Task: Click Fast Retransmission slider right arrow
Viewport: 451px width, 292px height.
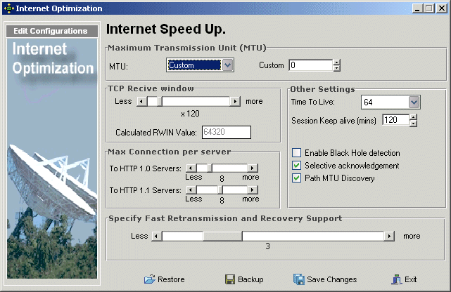Action: (389, 236)
